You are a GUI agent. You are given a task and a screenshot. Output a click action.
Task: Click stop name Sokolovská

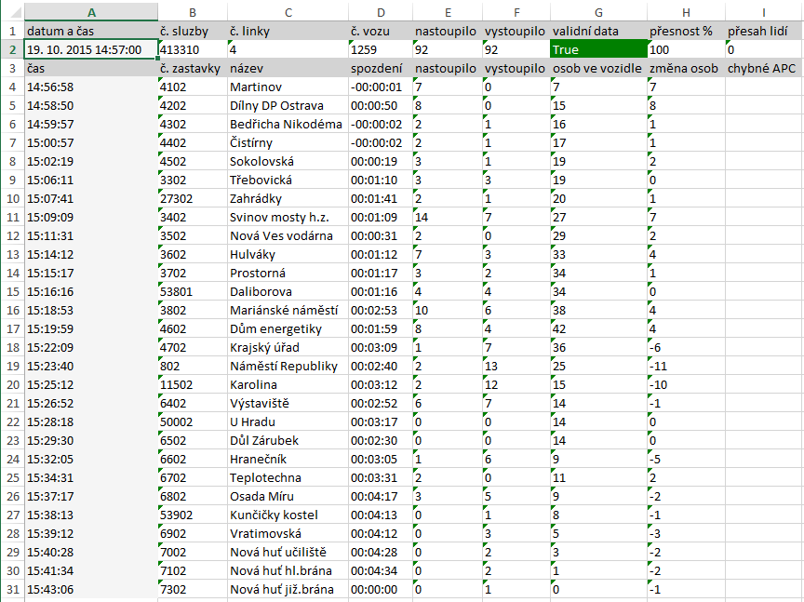[x=288, y=162]
